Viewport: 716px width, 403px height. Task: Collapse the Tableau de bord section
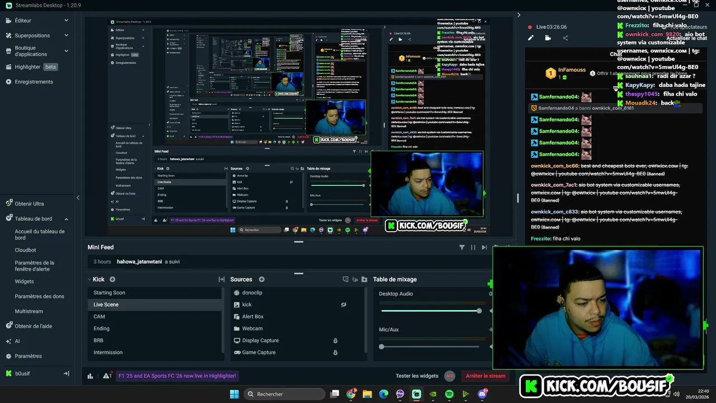click(66, 219)
